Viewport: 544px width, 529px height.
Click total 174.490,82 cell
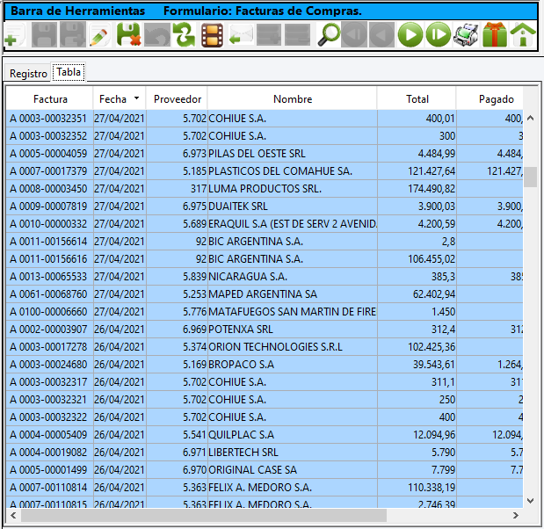(417, 189)
